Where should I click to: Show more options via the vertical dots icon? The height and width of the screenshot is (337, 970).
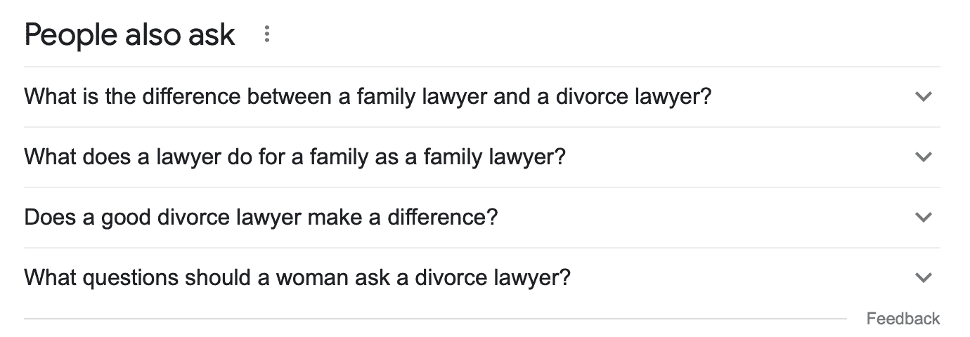[266, 34]
